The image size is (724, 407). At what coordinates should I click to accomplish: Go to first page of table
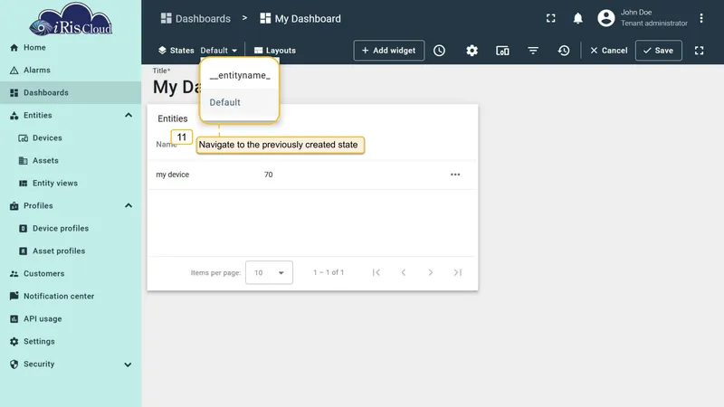point(376,272)
